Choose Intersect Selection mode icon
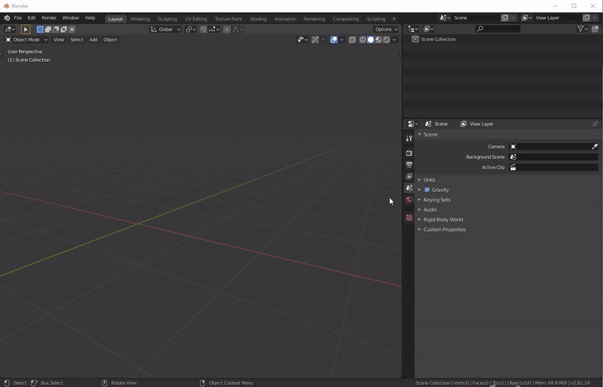Image resolution: width=603 pixels, height=387 pixels. 72,29
